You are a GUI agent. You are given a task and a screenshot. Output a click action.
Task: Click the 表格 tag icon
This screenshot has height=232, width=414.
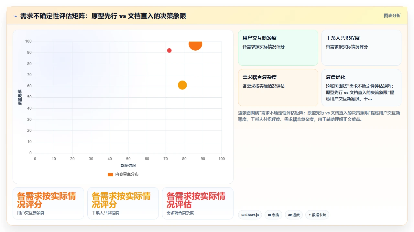click(269, 215)
